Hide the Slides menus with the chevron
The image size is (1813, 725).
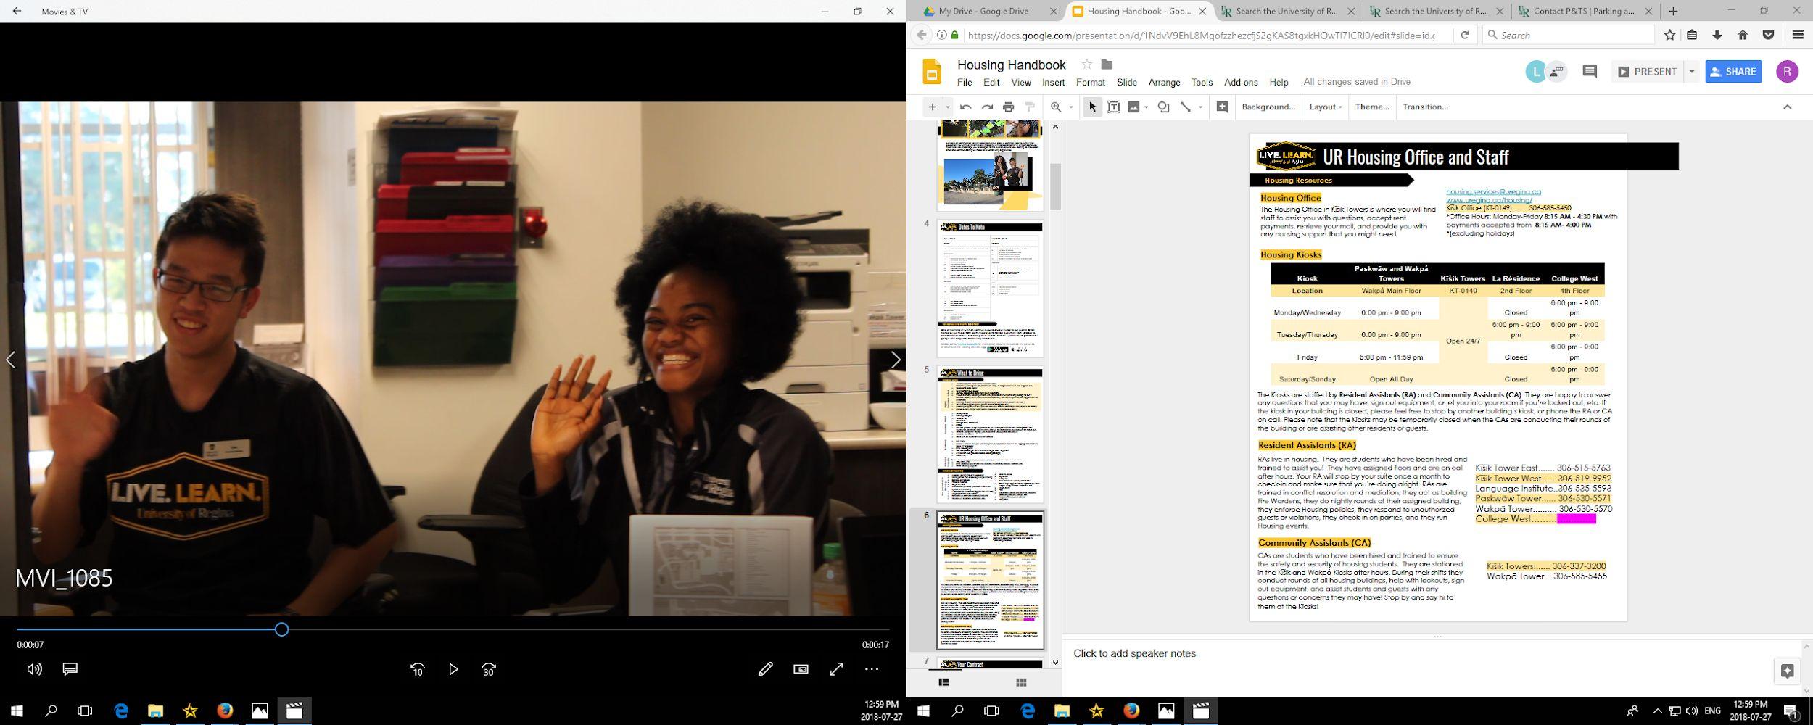[1787, 107]
